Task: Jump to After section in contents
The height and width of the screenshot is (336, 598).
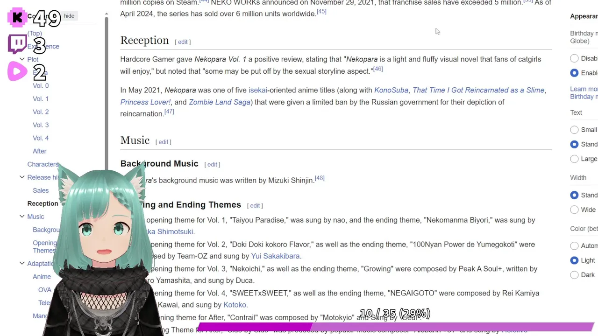Action: pos(40,151)
